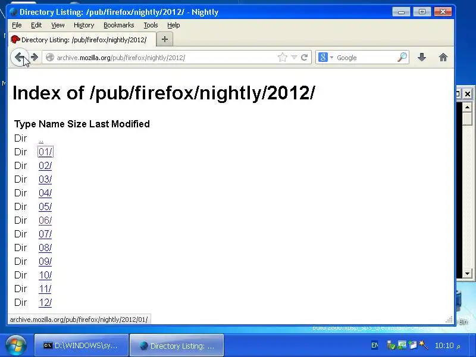Screen dimensions: 476x357
Task: Open the Help menu
Action: tap(173, 25)
